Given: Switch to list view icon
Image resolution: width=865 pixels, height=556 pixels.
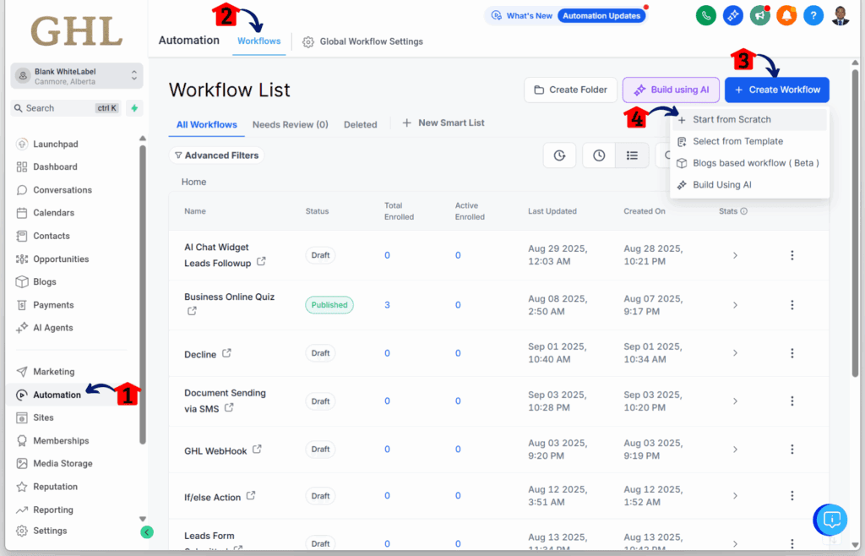Looking at the screenshot, I should [632, 155].
